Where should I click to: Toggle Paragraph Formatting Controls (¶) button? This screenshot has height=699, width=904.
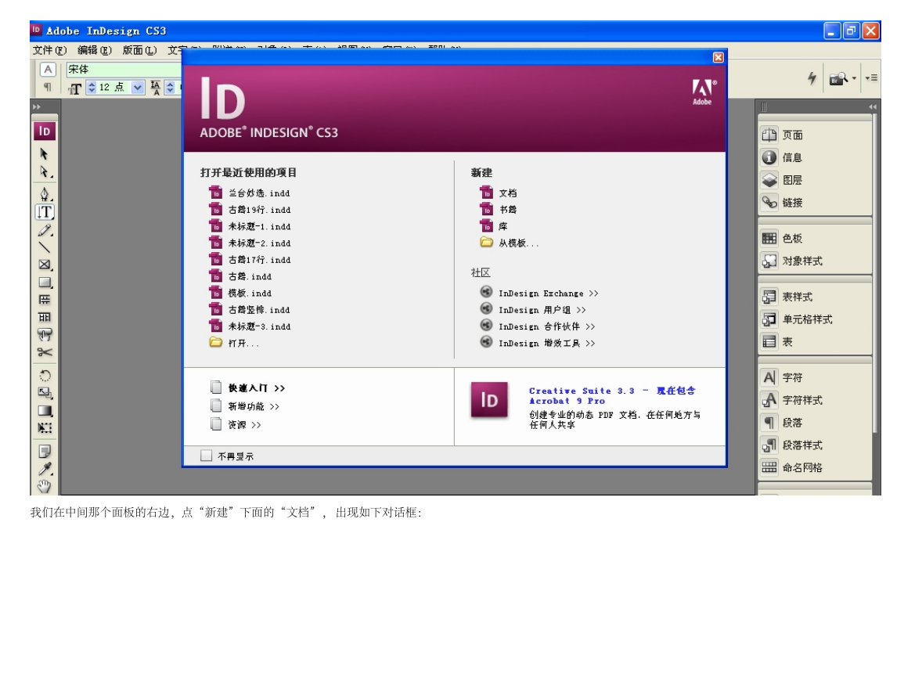(48, 87)
